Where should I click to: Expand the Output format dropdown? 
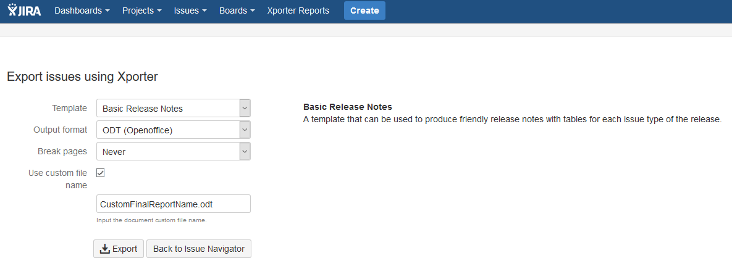point(173,130)
